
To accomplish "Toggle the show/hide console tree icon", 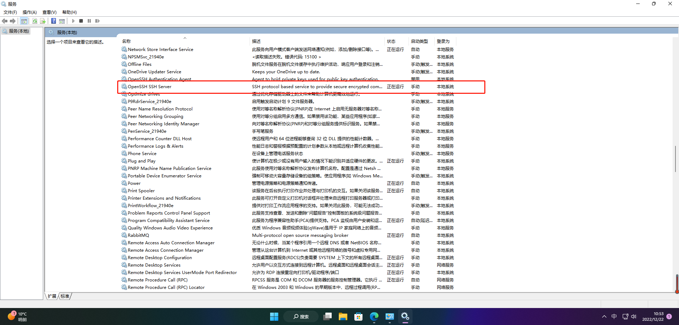I will point(24,21).
